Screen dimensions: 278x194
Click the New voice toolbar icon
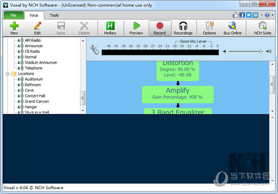pos(14,28)
